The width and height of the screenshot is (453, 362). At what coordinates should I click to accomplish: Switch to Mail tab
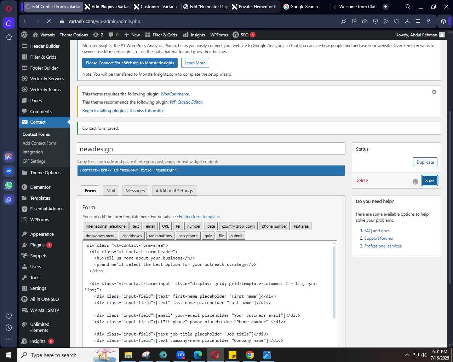[111, 191]
